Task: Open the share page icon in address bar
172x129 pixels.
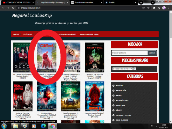Action: pos(143,8)
